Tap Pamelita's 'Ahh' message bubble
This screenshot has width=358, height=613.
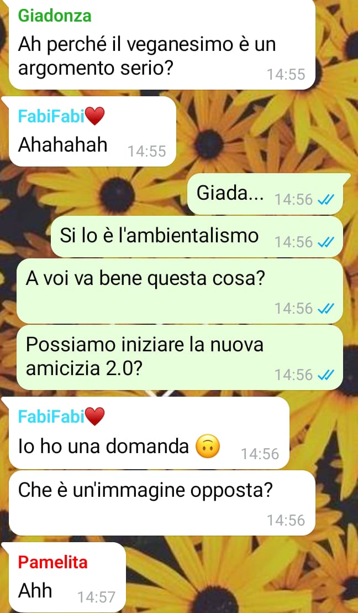[67, 578]
